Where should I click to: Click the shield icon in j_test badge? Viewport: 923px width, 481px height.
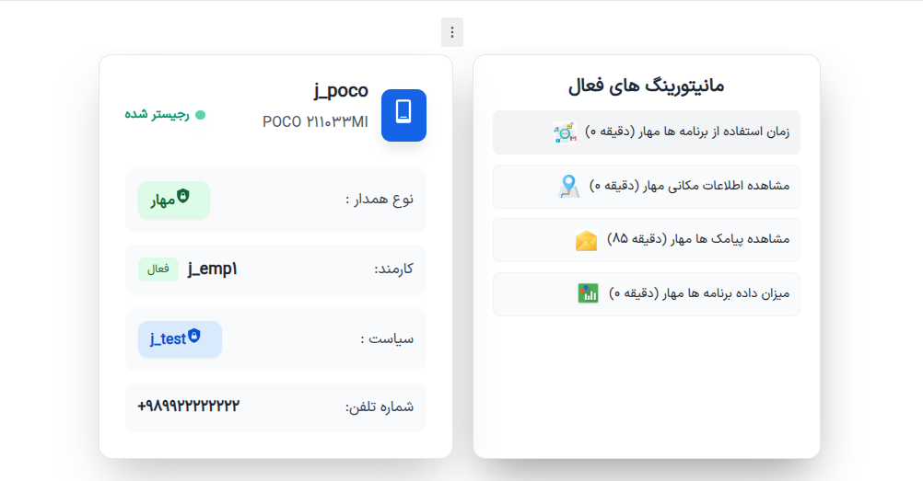coord(193,338)
